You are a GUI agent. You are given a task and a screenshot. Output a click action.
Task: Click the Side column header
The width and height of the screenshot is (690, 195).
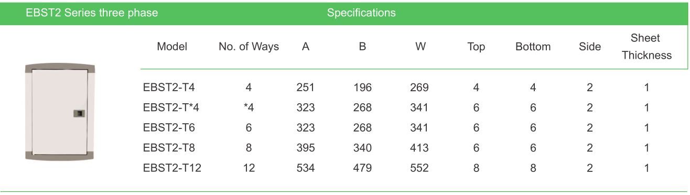(590, 47)
